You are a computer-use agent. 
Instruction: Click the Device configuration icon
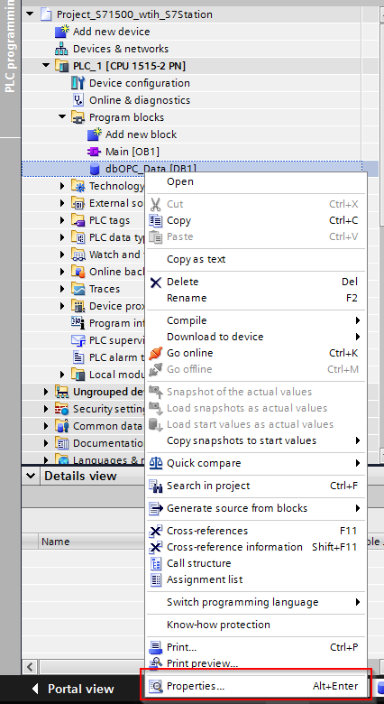pyautogui.click(x=78, y=83)
